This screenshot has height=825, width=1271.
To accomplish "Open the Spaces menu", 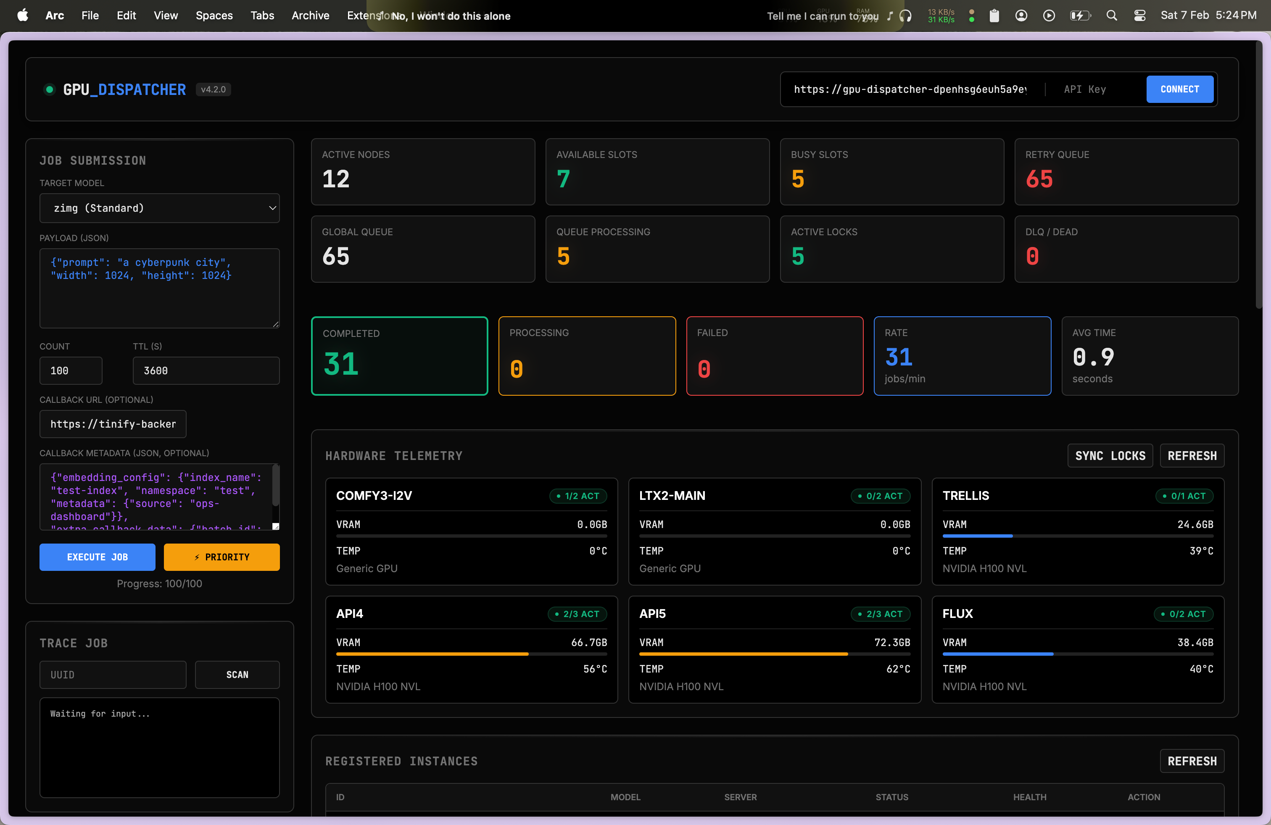I will (x=214, y=16).
